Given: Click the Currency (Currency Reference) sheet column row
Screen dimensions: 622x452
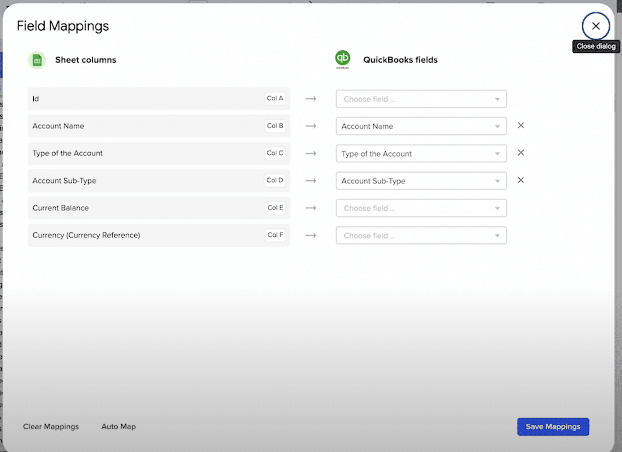Looking at the screenshot, I should 148,235.
